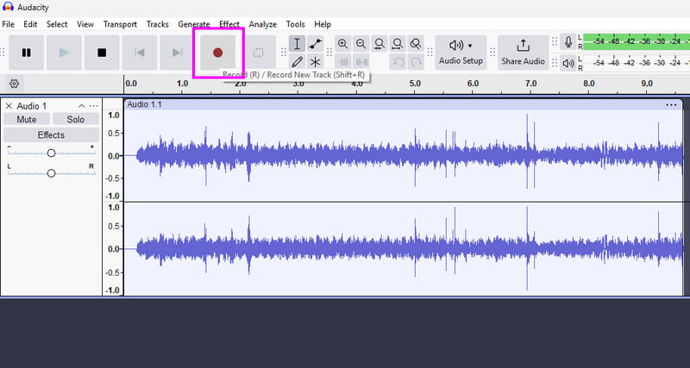This screenshot has height=368, width=690.
Task: Click the Undo arrow icon
Action: (x=398, y=61)
